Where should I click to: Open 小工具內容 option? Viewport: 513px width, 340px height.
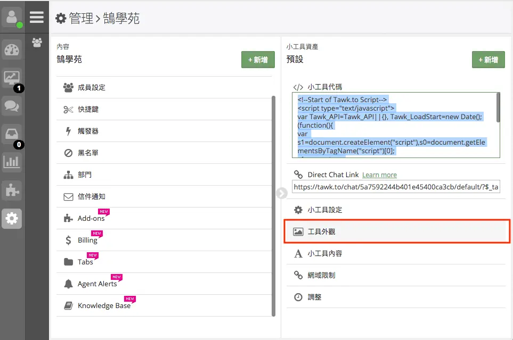coord(396,253)
